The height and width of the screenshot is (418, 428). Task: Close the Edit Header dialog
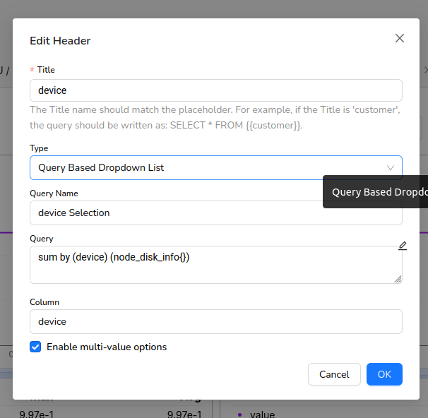pos(400,38)
